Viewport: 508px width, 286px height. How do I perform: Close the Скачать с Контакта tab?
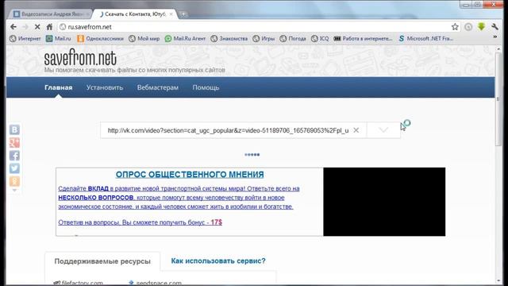coord(171,14)
